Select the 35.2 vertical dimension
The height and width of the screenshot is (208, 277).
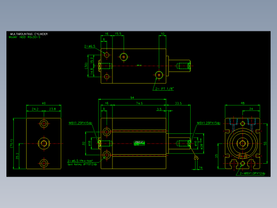[x=17, y=156]
